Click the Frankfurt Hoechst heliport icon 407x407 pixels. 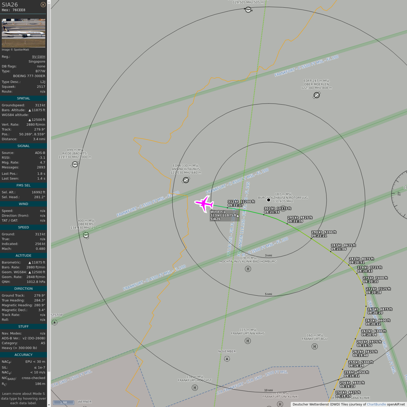(x=195, y=388)
